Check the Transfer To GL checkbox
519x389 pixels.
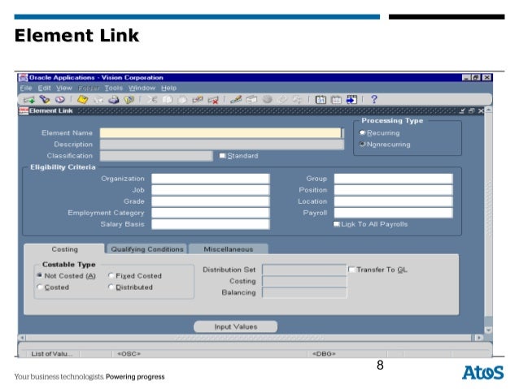coord(351,270)
